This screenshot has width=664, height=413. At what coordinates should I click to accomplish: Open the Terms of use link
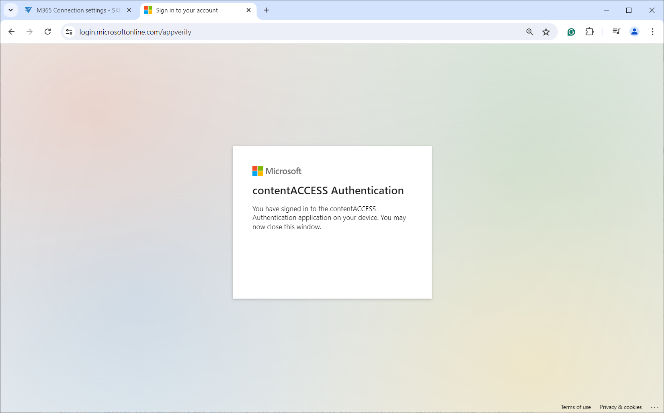coord(576,407)
